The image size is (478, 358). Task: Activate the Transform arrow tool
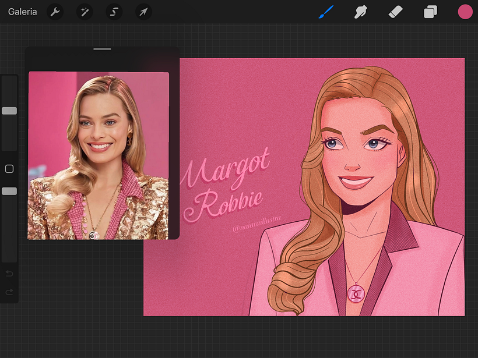(x=143, y=12)
